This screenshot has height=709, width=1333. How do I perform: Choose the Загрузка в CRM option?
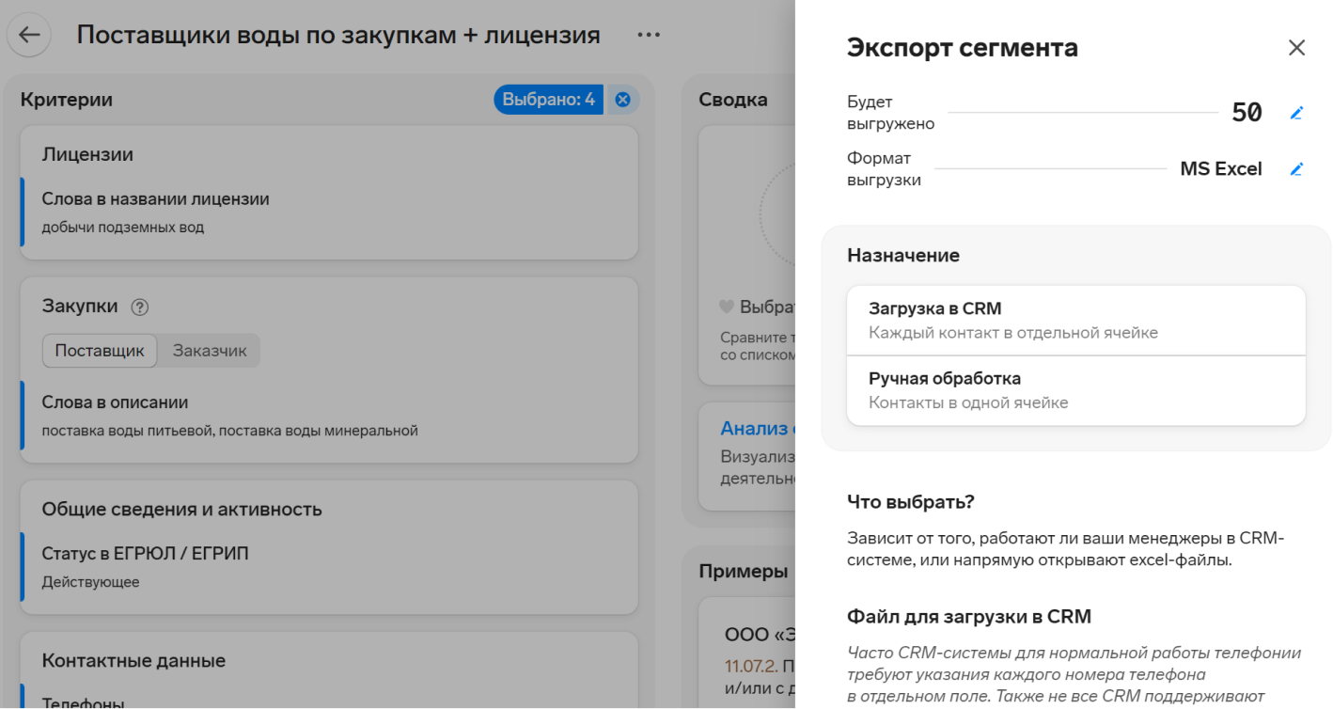click(1076, 321)
